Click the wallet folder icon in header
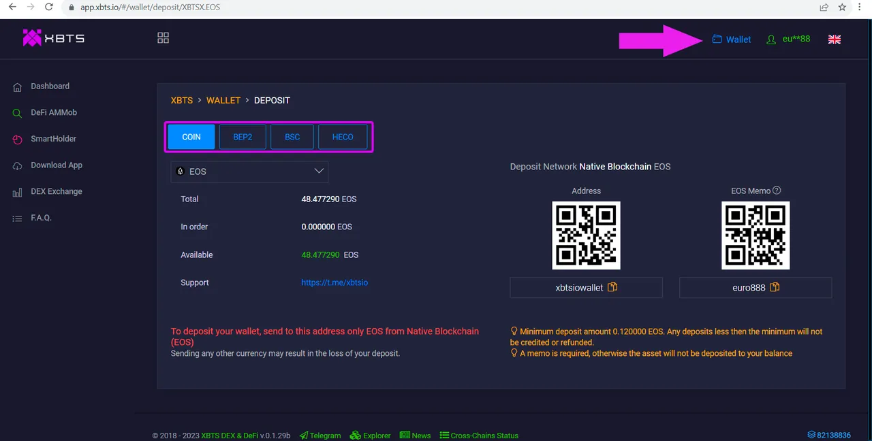This screenshot has height=441, width=872. pos(717,39)
